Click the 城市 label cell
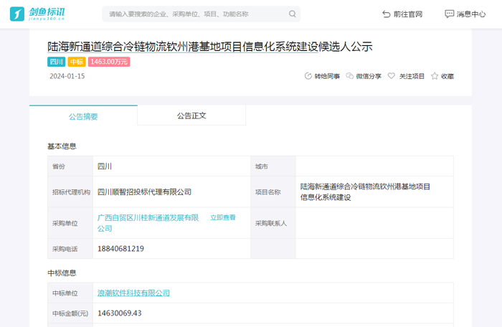502x327 pixels. pos(273,166)
